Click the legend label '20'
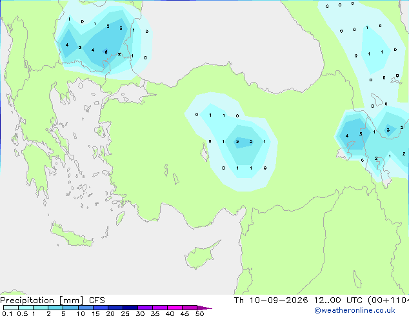 coord(110,313)
